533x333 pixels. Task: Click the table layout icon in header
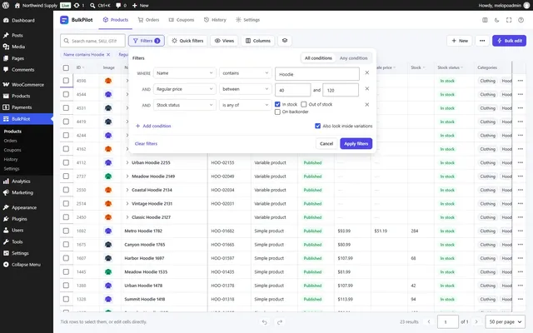[485, 20]
